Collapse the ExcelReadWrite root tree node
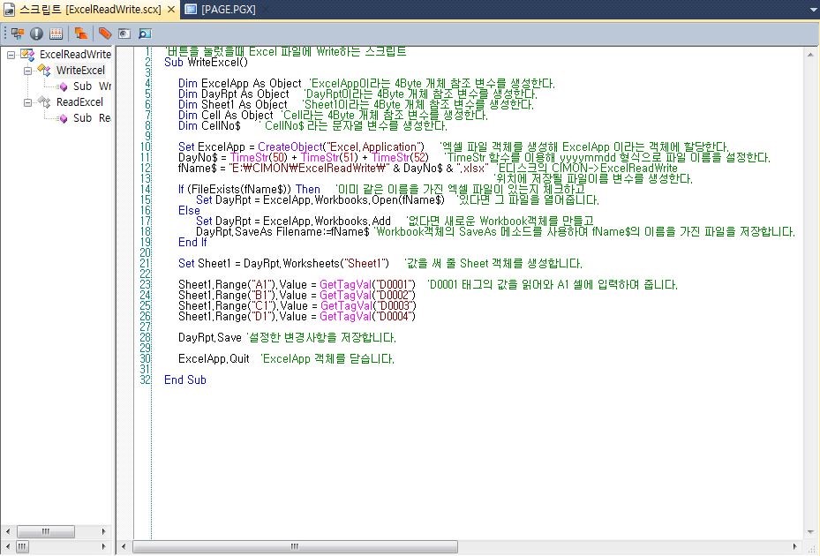Viewport: 820px width, 556px height. (11, 55)
